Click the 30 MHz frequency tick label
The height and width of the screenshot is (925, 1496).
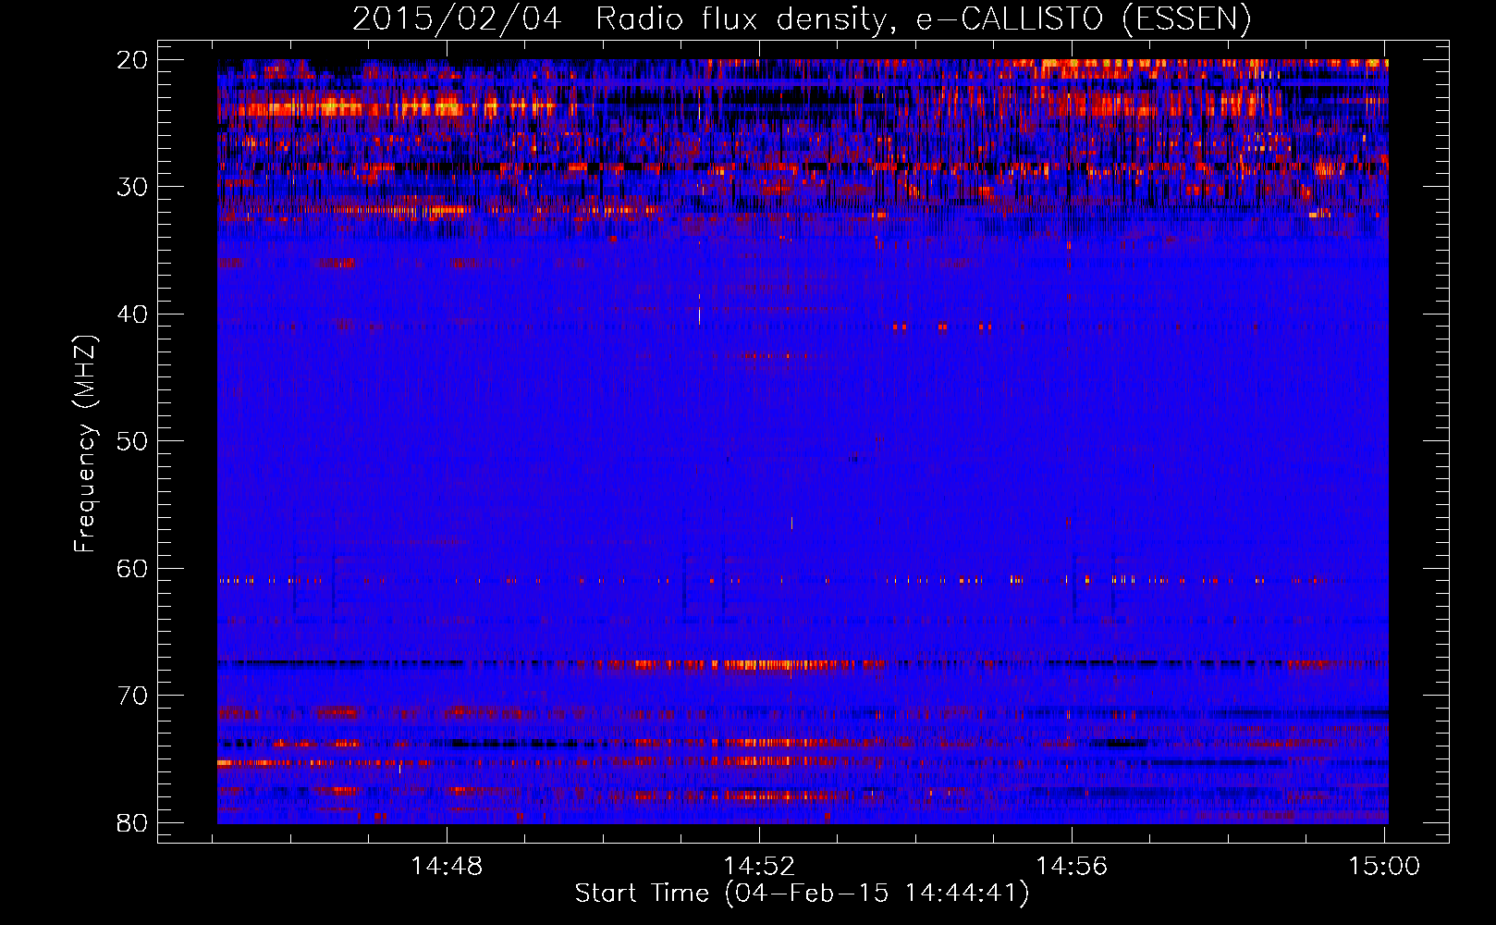click(x=132, y=187)
